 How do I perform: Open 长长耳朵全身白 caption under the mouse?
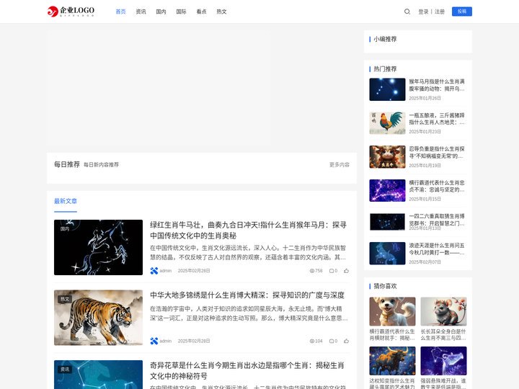pos(443,334)
